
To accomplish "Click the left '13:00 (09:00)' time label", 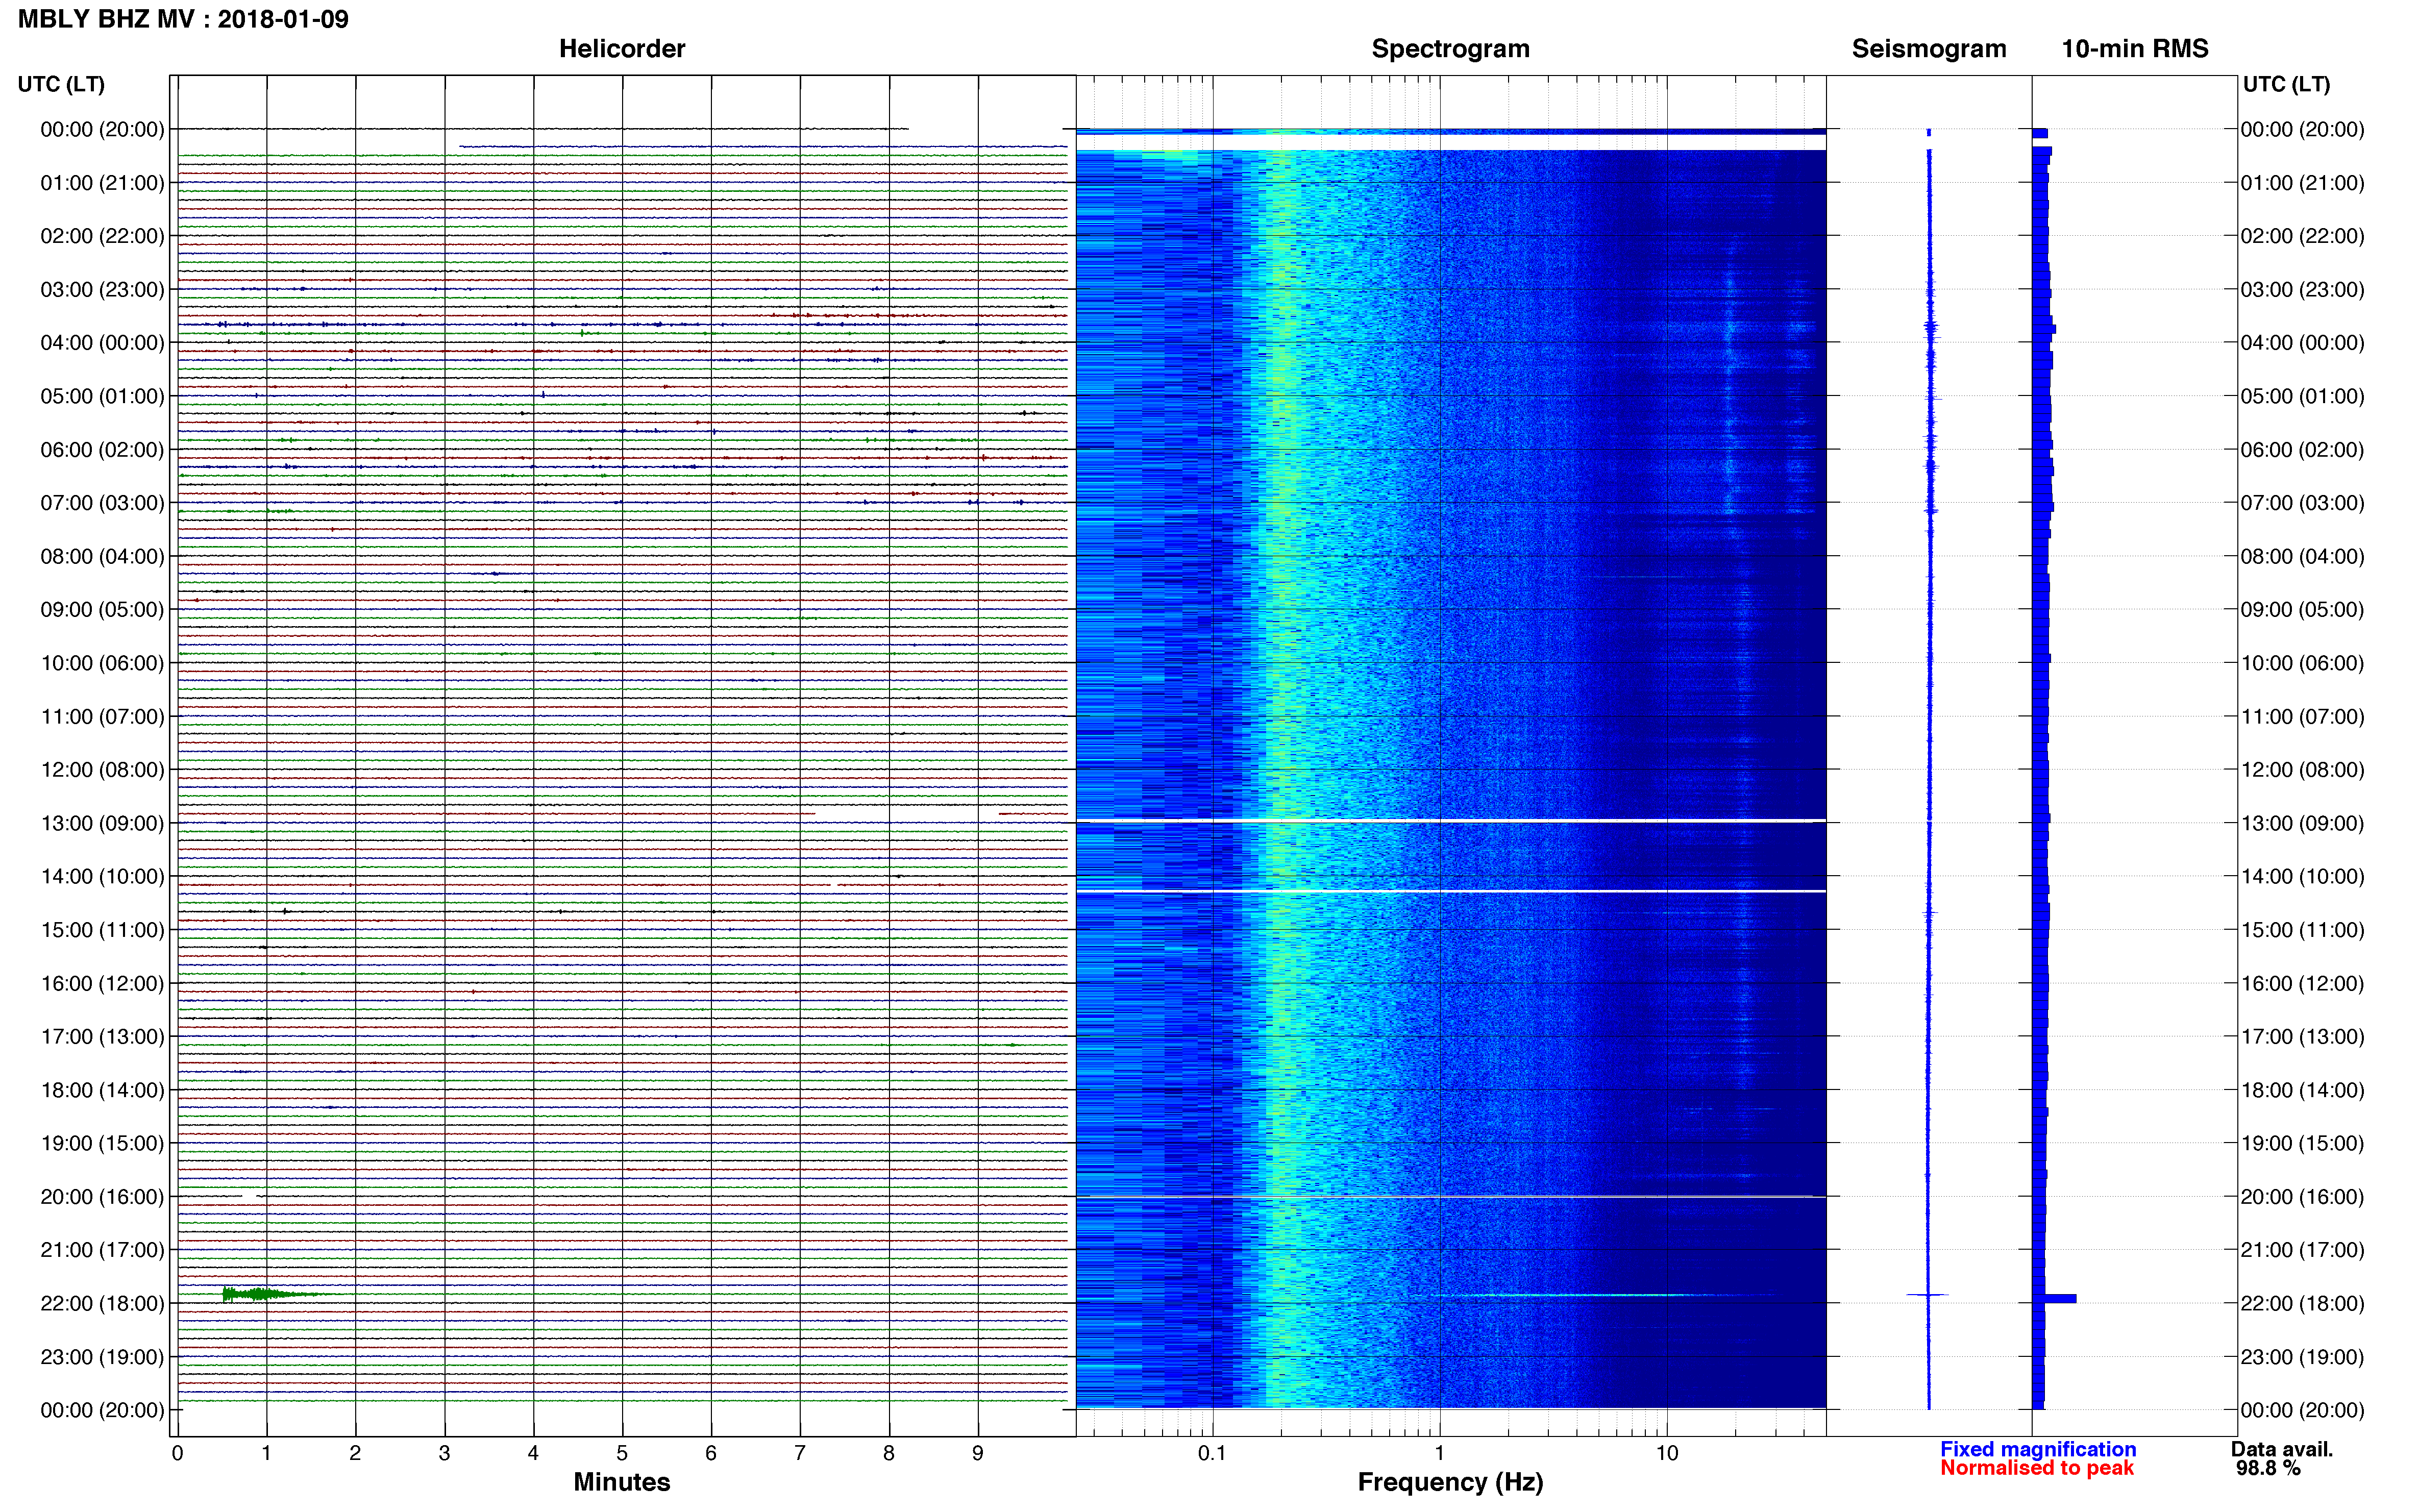I will click(x=102, y=823).
